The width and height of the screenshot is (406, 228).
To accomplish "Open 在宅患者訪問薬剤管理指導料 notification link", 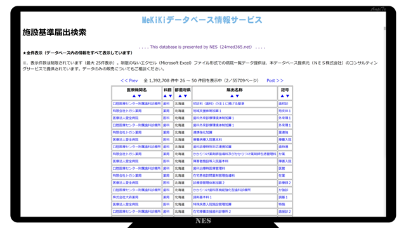I will tap(214, 175).
